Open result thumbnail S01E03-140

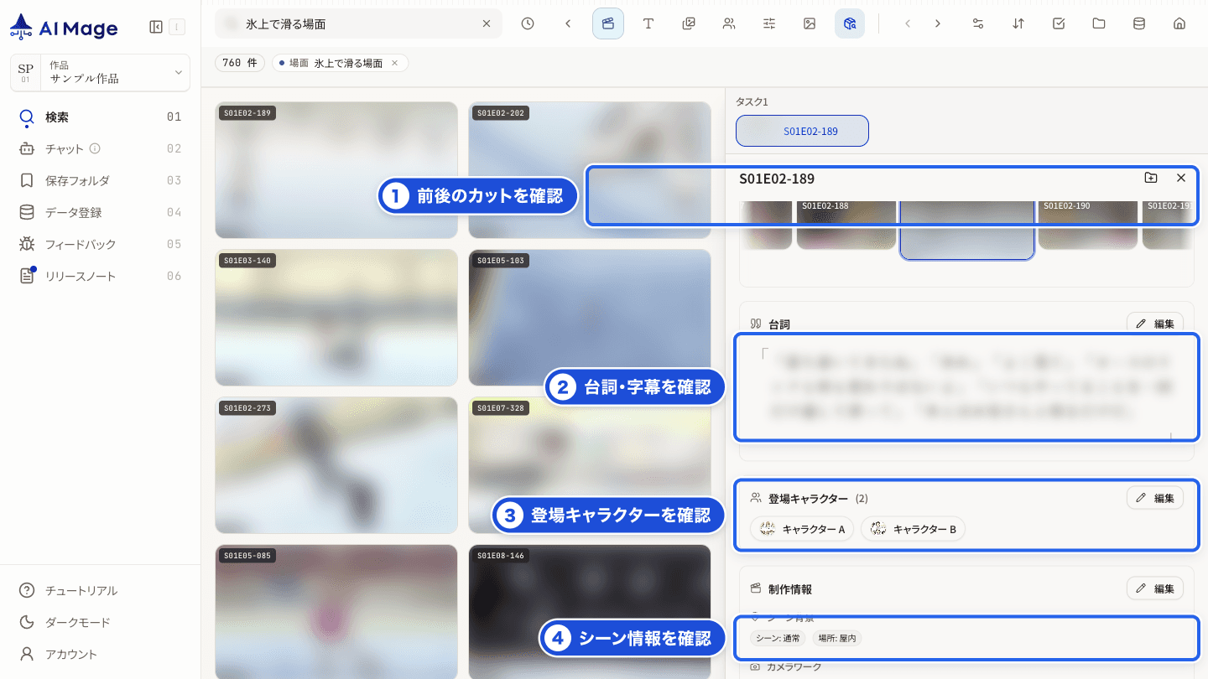(x=336, y=318)
